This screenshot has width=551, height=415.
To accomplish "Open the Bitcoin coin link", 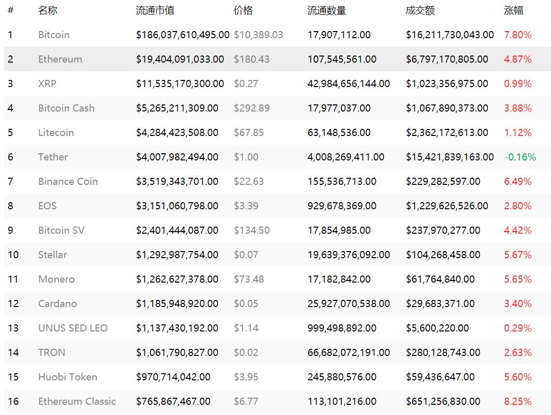I will pos(54,35).
